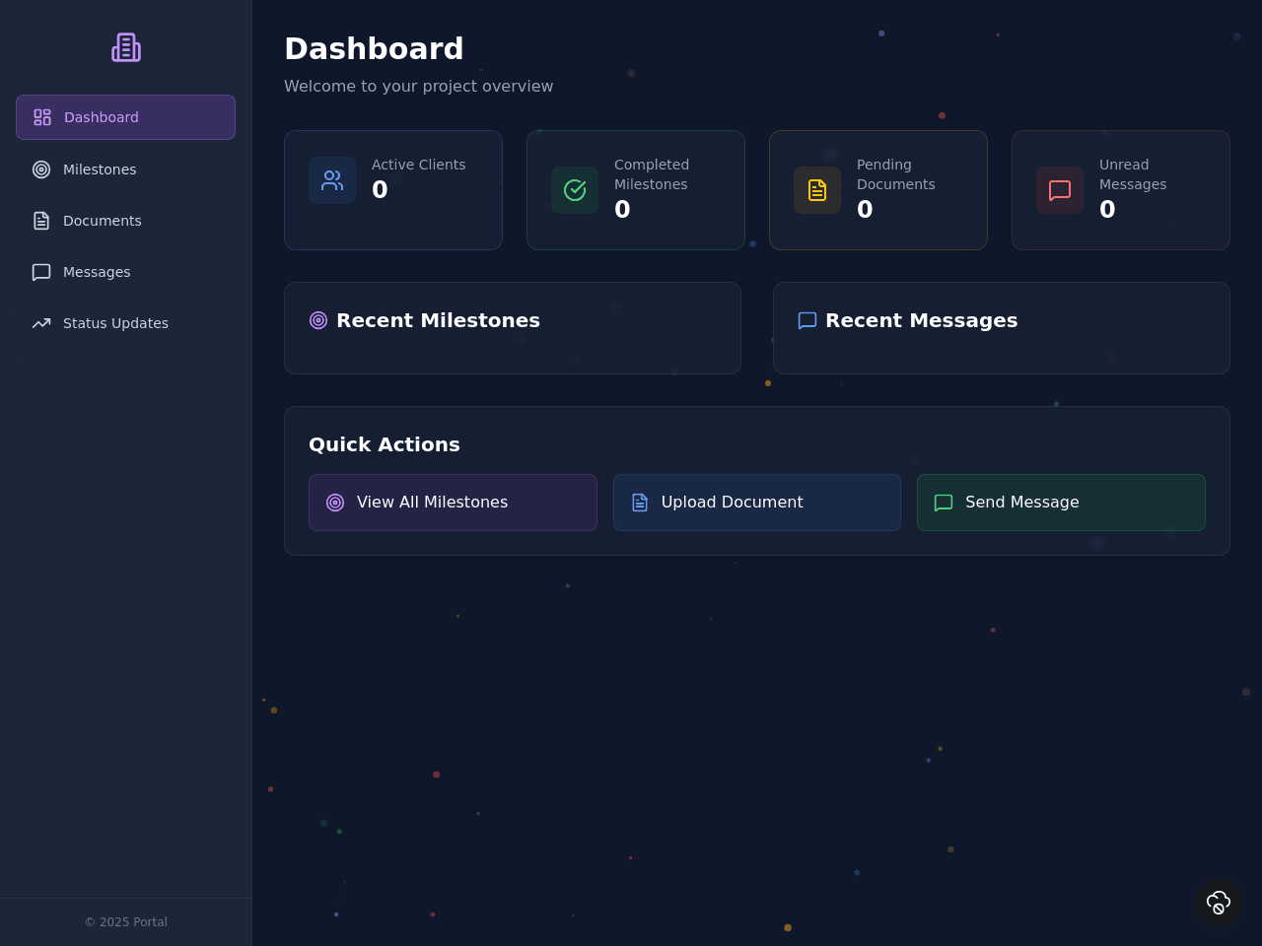
Task: Click the Active Clients users icon
Action: (x=332, y=180)
